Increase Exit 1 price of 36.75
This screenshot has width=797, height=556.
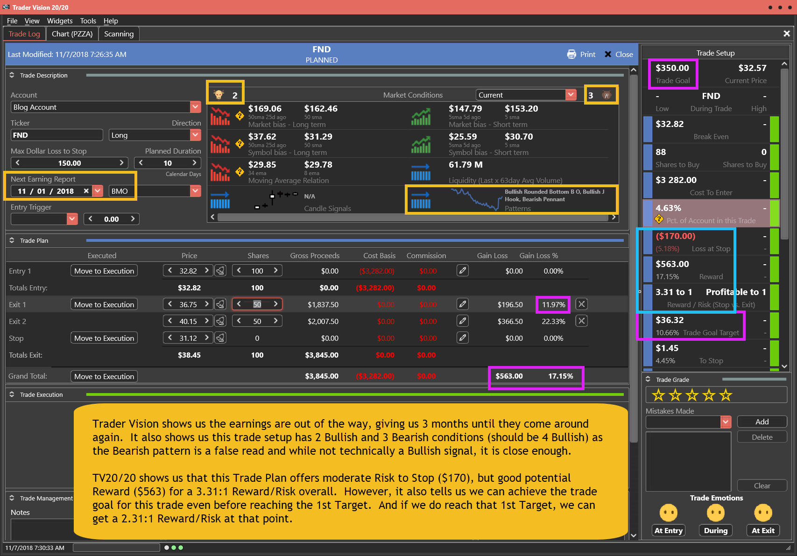[206, 304]
